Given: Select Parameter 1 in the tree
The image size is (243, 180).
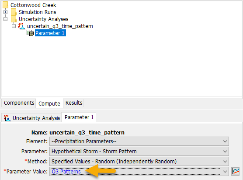Looking at the screenshot, I should (50, 33).
